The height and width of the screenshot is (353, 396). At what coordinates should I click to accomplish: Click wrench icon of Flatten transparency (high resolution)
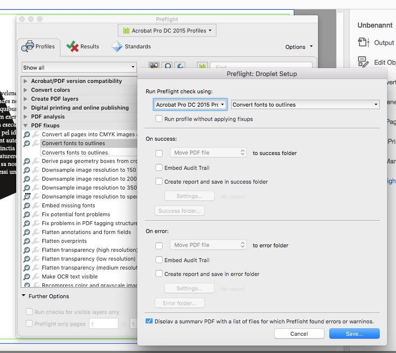point(36,250)
